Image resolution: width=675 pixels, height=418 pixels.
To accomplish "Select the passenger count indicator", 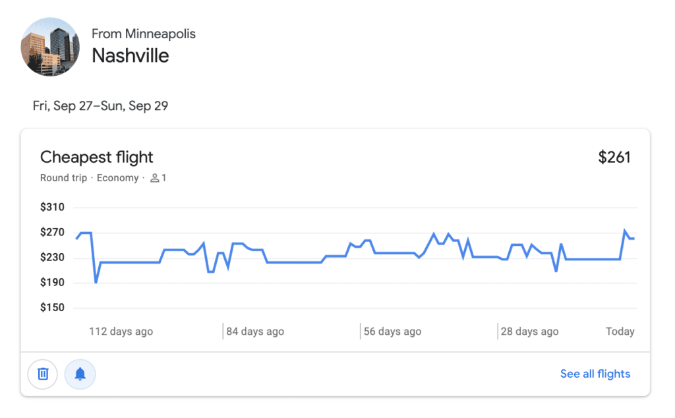I will pos(158,177).
